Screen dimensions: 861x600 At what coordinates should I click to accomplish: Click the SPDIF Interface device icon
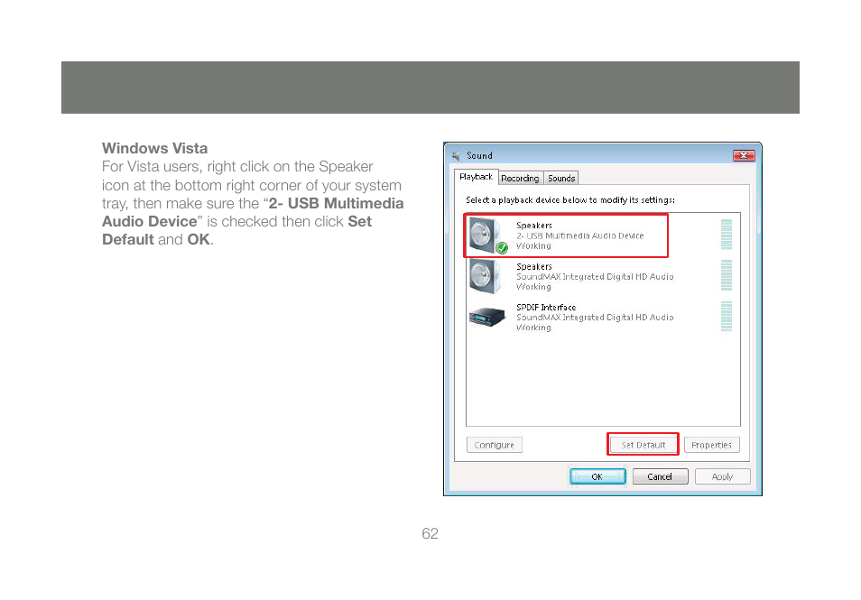coord(487,317)
